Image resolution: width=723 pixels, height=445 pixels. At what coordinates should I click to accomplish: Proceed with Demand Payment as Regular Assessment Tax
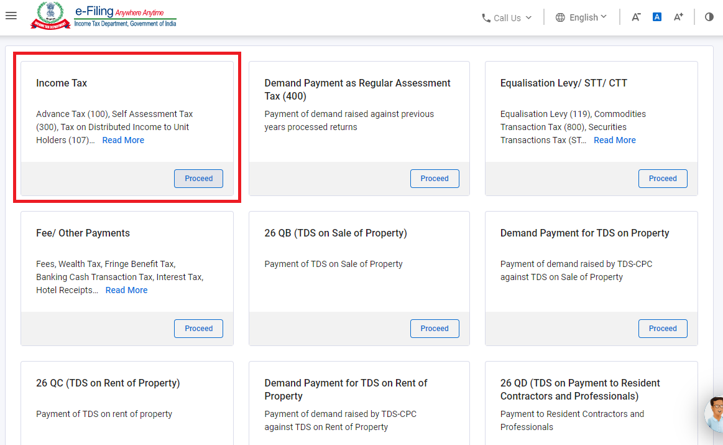coord(434,179)
